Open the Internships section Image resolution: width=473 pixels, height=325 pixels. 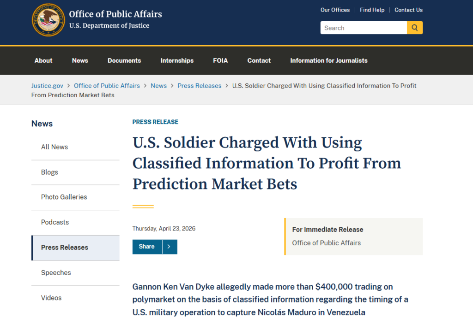pyautogui.click(x=177, y=60)
